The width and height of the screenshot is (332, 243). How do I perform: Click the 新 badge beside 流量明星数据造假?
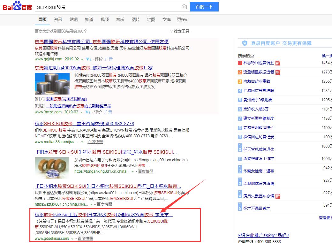(x=278, y=72)
